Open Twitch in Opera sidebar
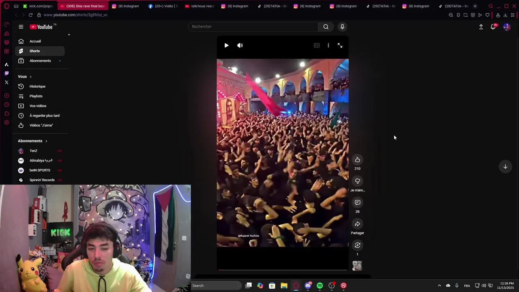 [6, 73]
